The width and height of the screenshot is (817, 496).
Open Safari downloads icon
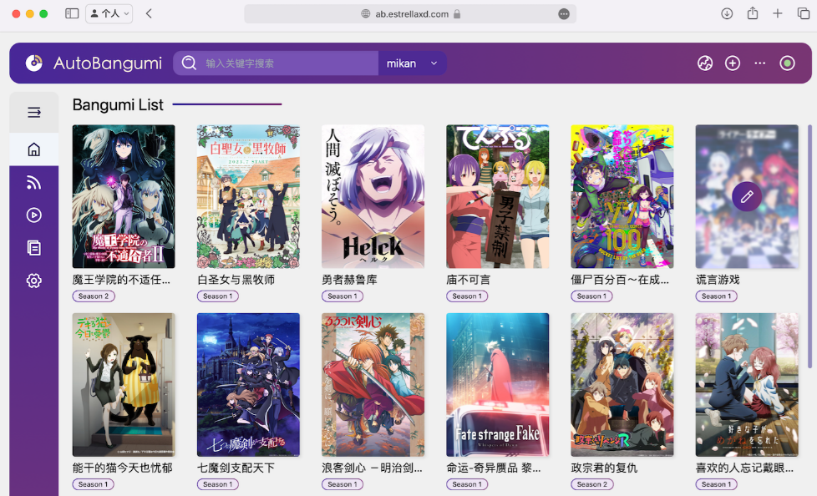(727, 13)
